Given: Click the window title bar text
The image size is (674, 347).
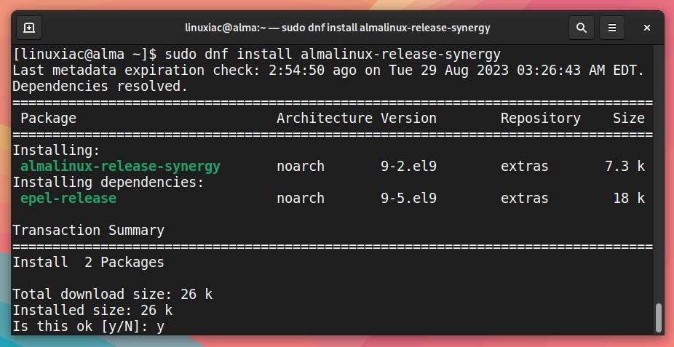Looking at the screenshot, I should click(x=338, y=28).
